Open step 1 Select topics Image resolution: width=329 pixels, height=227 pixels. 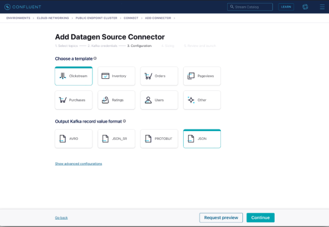(x=66, y=46)
